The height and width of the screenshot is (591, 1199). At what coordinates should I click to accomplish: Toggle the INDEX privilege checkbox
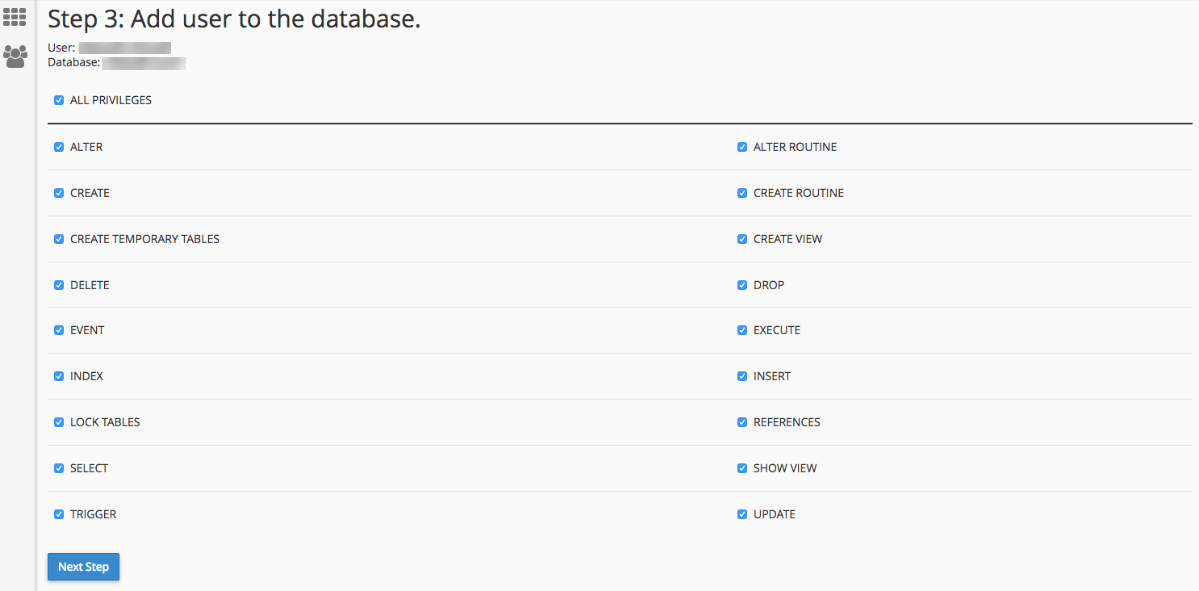(59, 376)
